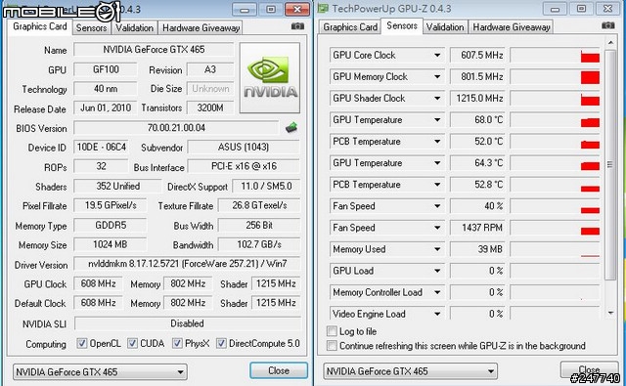Click the Device ID field 10DE - 06C4
626x386 pixels.
[102, 148]
